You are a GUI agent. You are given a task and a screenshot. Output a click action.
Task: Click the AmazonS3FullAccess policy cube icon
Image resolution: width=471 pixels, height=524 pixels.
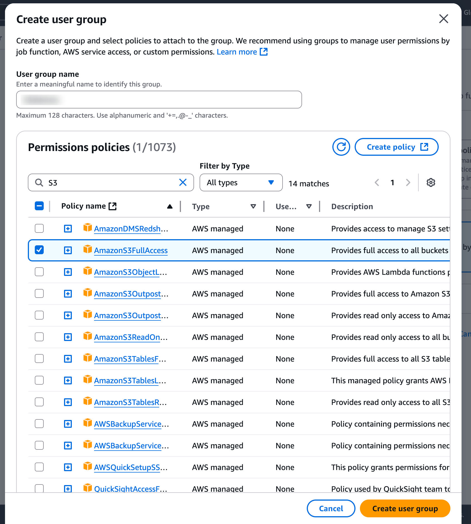[x=88, y=249]
